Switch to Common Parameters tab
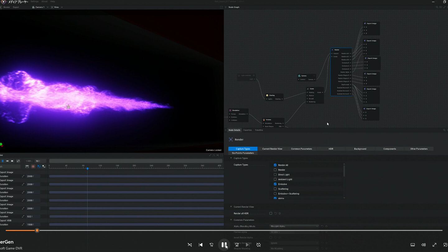The height and width of the screenshot is (252, 448). (301, 149)
